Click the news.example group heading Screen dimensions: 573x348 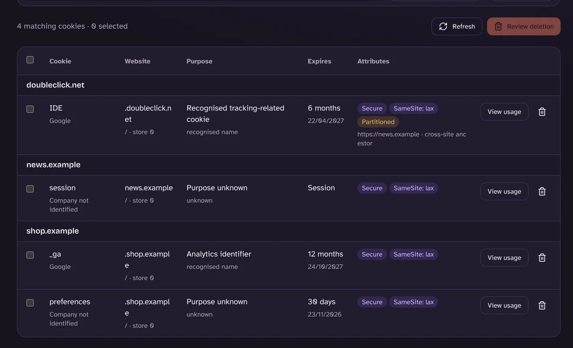(x=53, y=165)
